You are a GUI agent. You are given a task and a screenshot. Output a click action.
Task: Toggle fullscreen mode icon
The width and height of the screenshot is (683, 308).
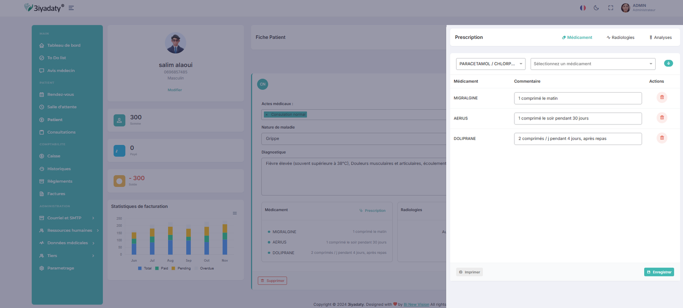pyautogui.click(x=610, y=8)
